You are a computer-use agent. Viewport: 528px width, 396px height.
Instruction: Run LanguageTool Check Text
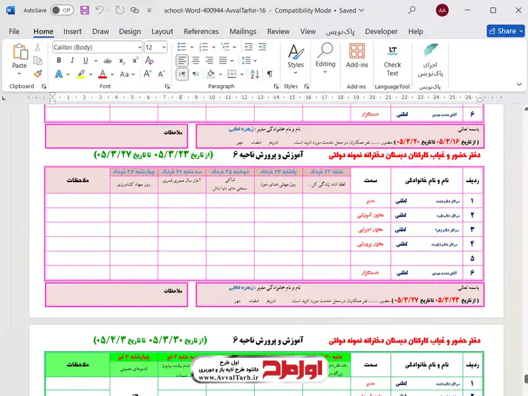(392, 59)
